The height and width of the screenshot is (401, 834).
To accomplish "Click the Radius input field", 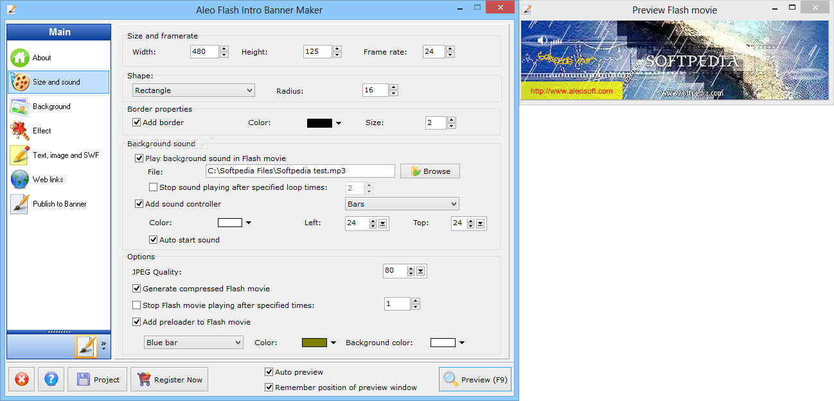I will [x=375, y=90].
